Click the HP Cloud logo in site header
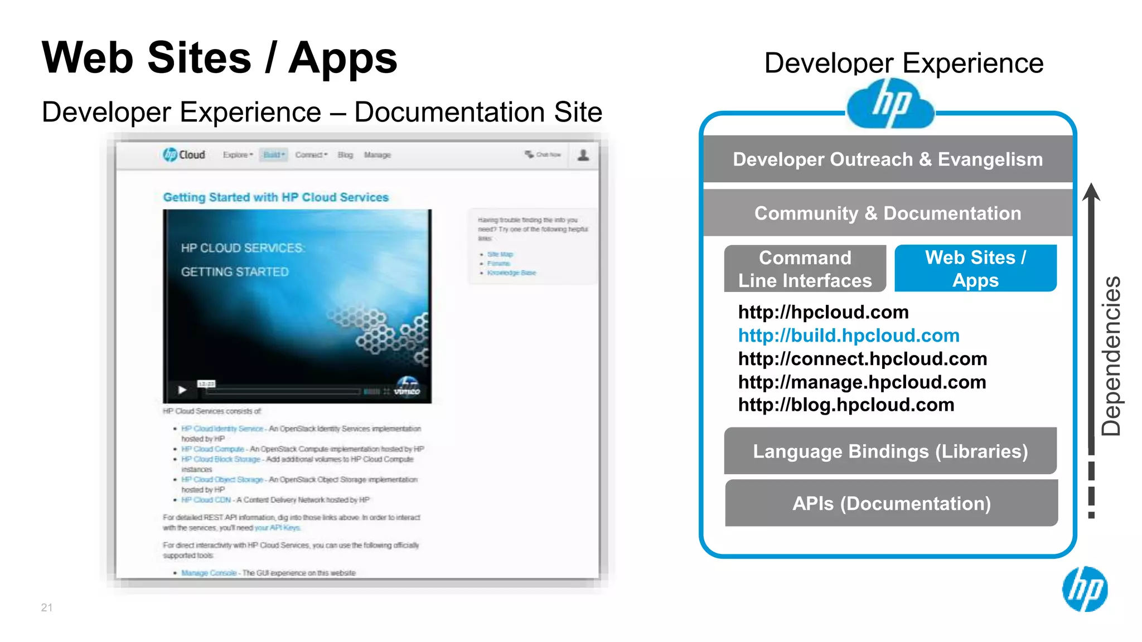Image resolution: width=1142 pixels, height=642 pixels. tap(184, 154)
